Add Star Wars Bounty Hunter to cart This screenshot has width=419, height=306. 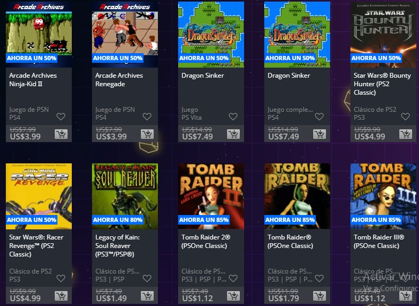(x=406, y=134)
